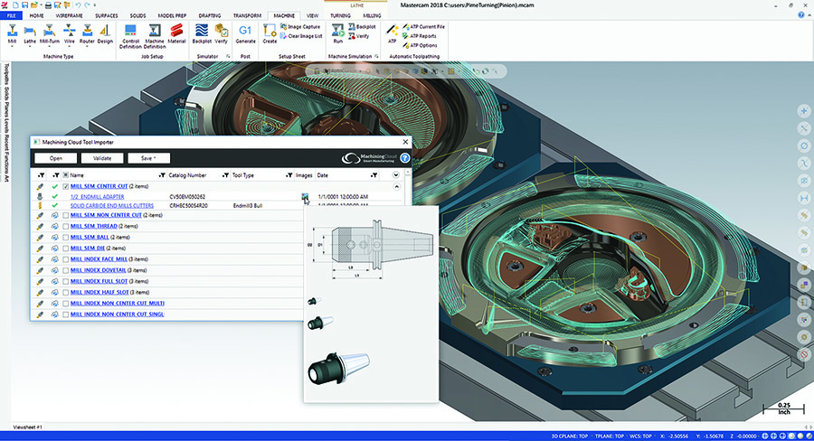Screen dimensions: 814x441
Task: Switch to the MILLING ribbon tab
Action: pos(372,15)
